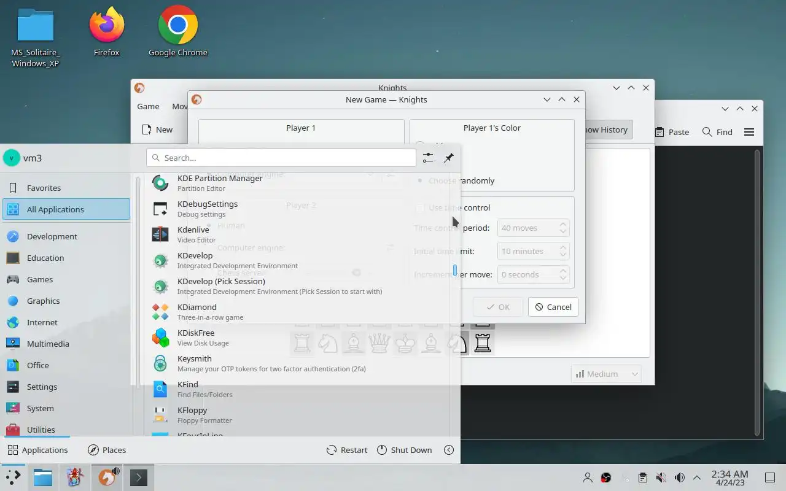The width and height of the screenshot is (786, 491).
Task: Open the Development category
Action: [66, 236]
